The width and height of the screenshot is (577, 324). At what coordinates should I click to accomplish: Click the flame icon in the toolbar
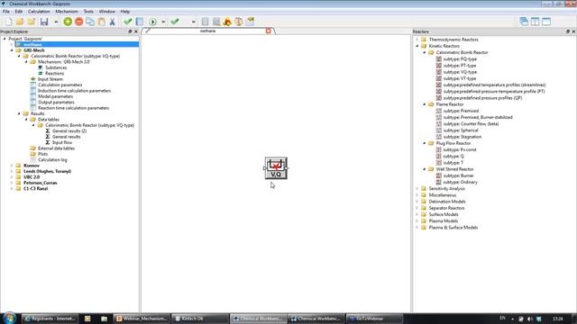(x=227, y=22)
